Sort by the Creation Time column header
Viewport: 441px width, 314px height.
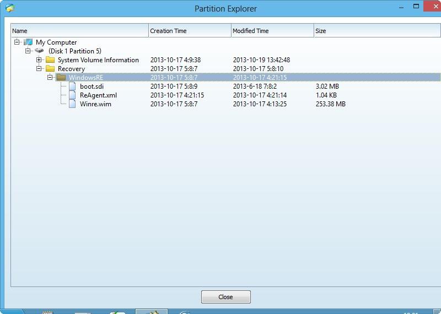tap(190, 31)
